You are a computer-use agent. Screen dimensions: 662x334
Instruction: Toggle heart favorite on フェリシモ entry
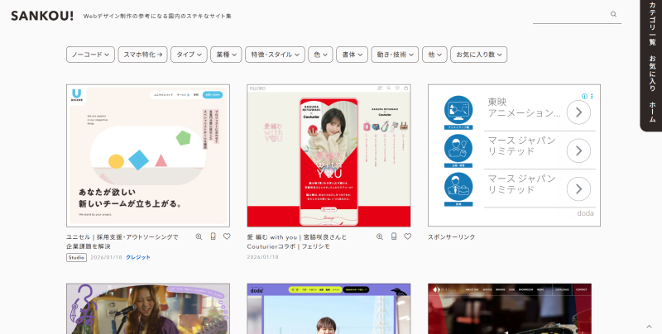[x=408, y=236]
